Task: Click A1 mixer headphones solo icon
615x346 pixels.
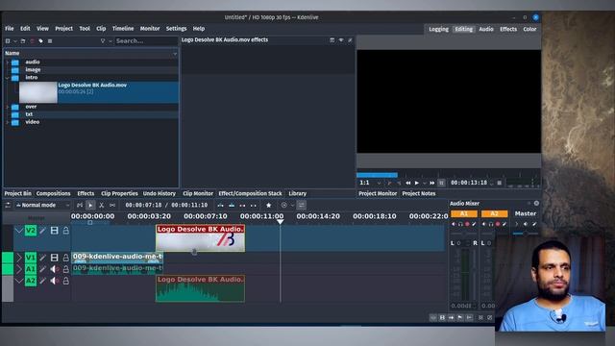Action: tap(460, 224)
